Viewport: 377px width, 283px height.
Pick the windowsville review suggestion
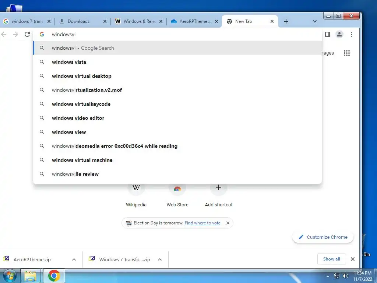(177, 174)
